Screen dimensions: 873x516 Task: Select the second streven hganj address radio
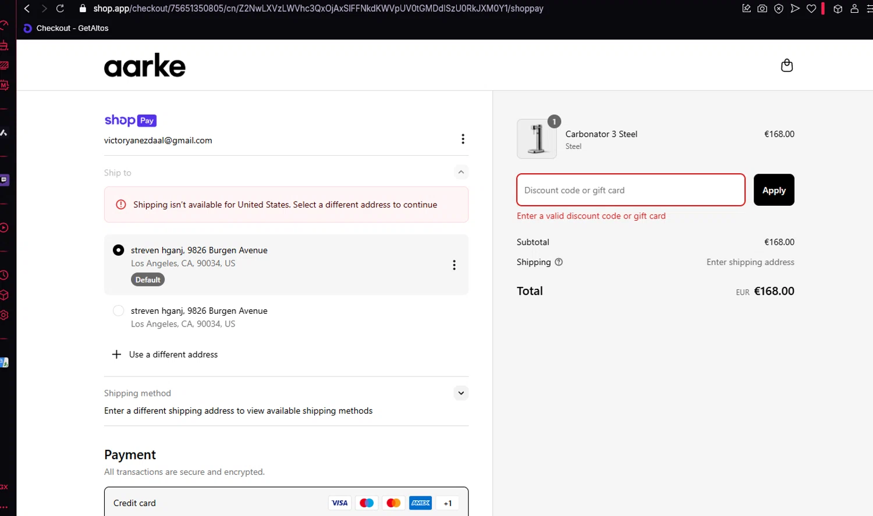(118, 311)
